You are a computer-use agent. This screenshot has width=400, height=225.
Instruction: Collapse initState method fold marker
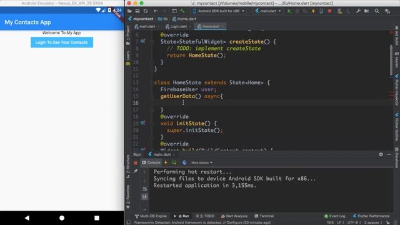pos(152,124)
